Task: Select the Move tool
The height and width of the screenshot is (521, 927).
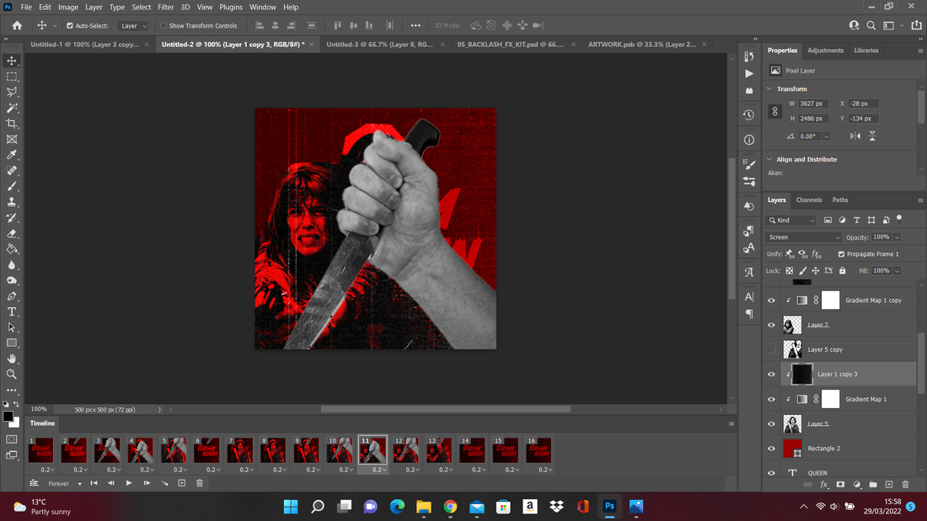Action: coord(12,61)
